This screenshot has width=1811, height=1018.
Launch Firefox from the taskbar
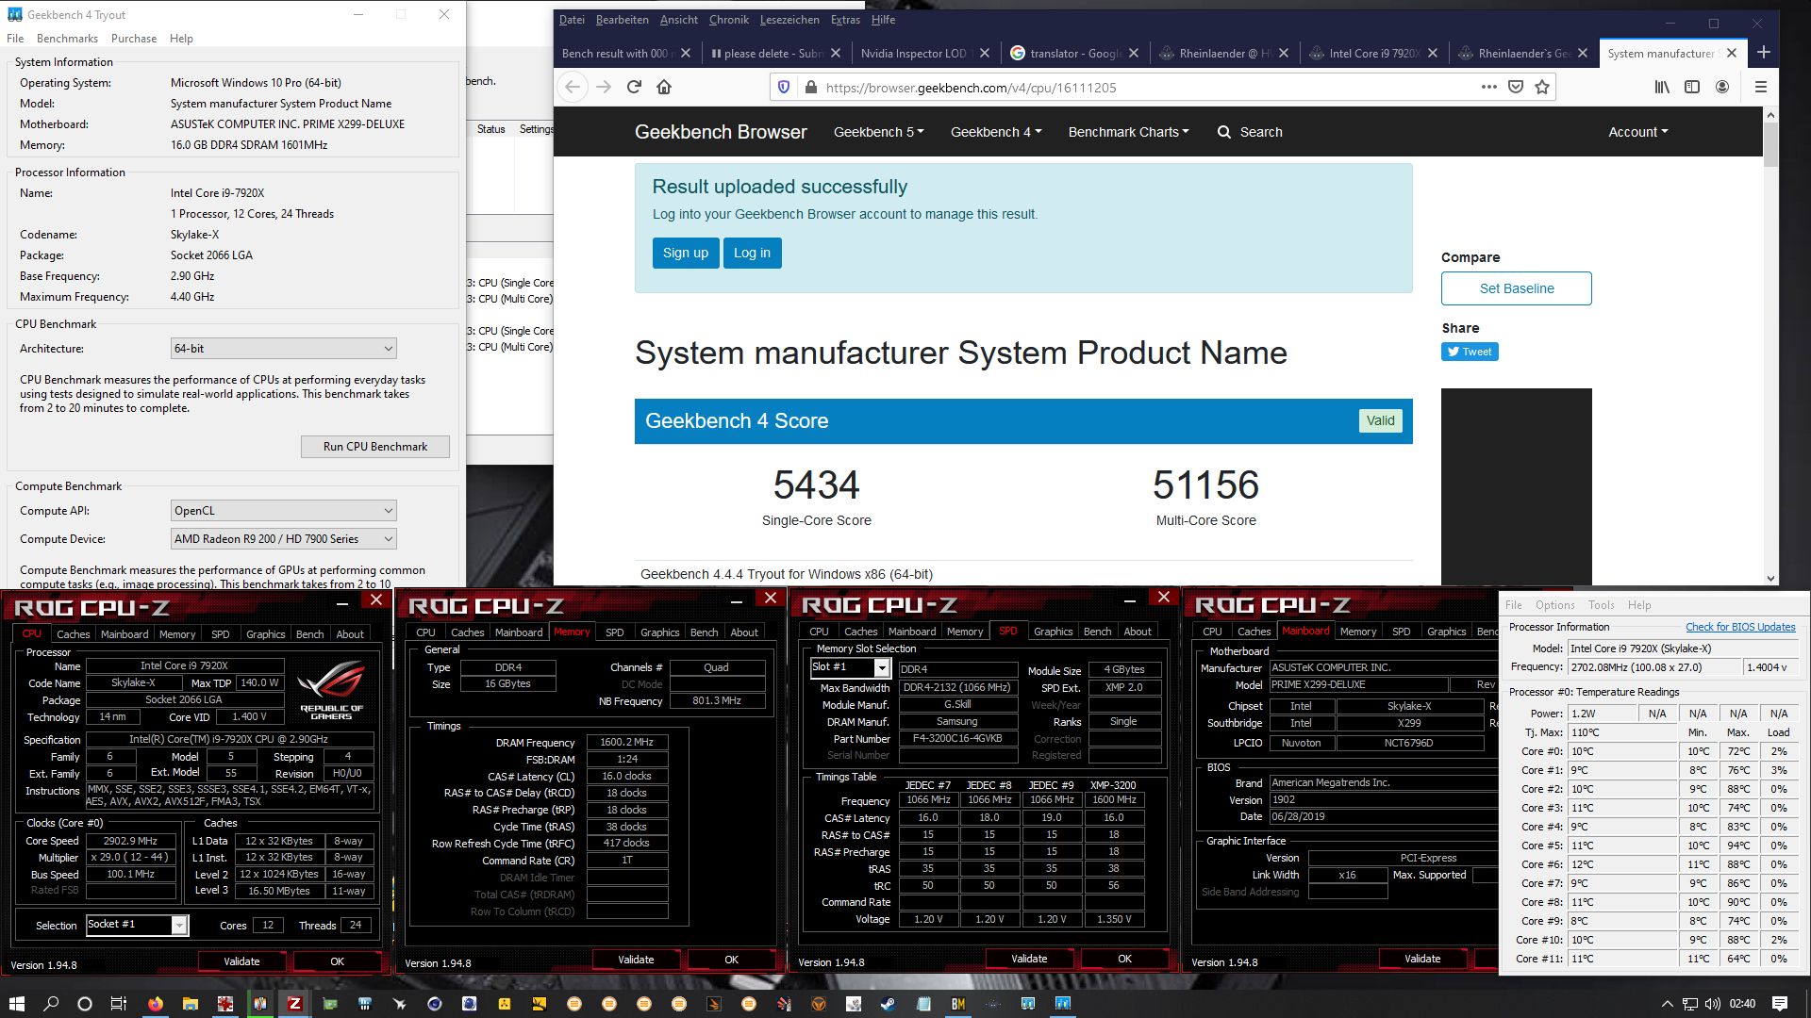tap(156, 1003)
